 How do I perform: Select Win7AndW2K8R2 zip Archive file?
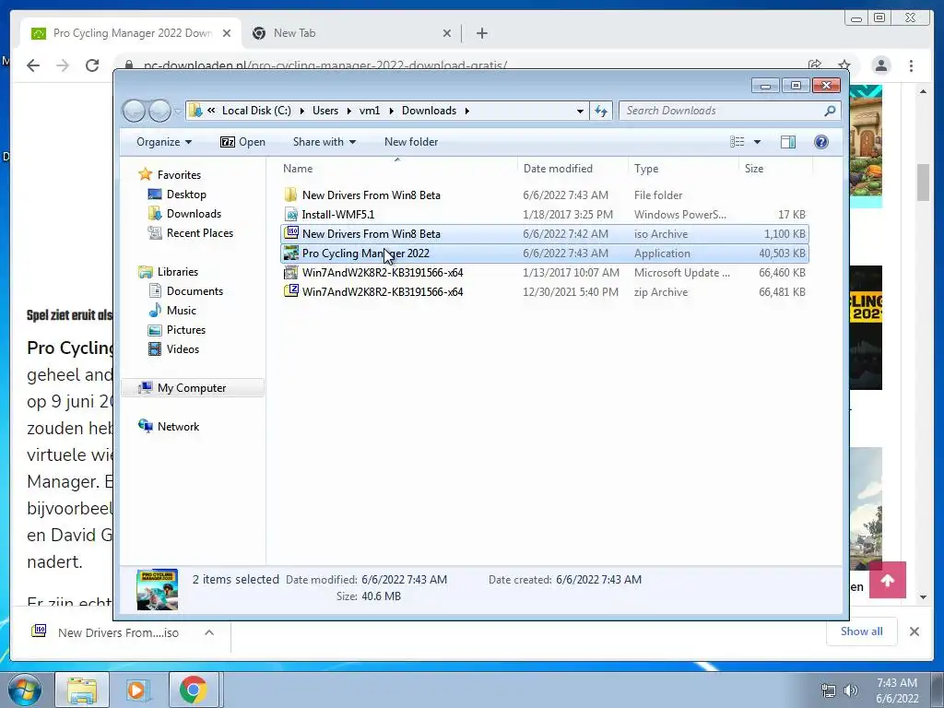point(545,292)
